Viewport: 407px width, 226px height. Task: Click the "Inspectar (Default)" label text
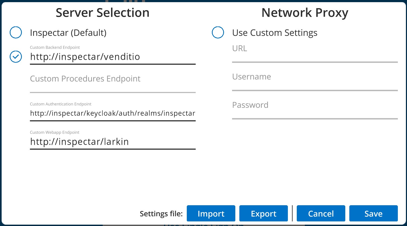tap(68, 33)
